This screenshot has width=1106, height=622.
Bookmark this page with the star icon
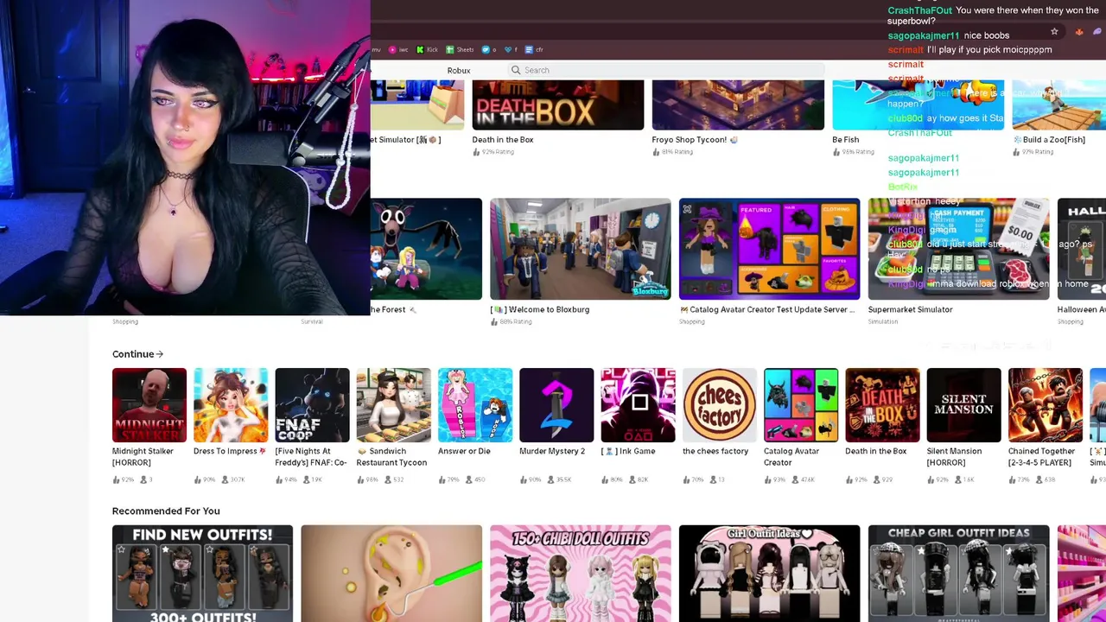(1054, 32)
